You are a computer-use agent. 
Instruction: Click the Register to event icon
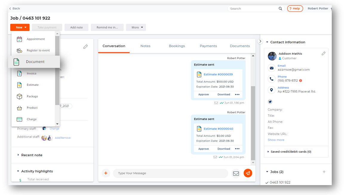pyautogui.click(x=19, y=51)
